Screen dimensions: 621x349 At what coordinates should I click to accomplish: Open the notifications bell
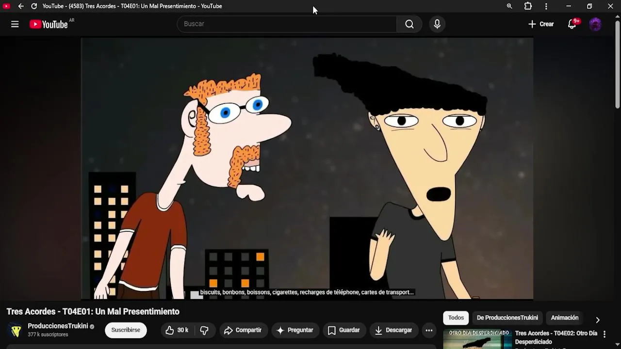[x=572, y=24]
